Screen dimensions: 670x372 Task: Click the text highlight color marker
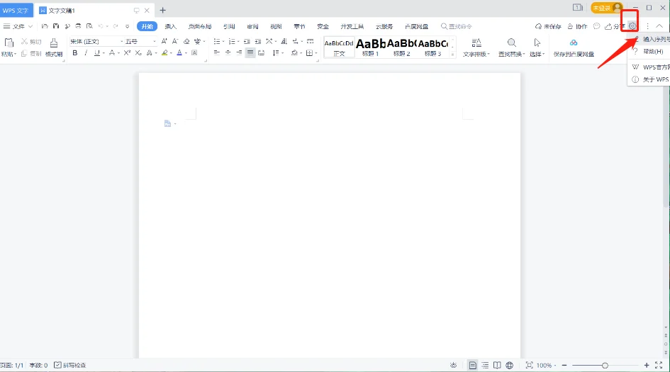[x=164, y=53]
